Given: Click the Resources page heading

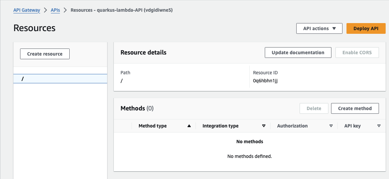Looking at the screenshot, I should click(34, 28).
